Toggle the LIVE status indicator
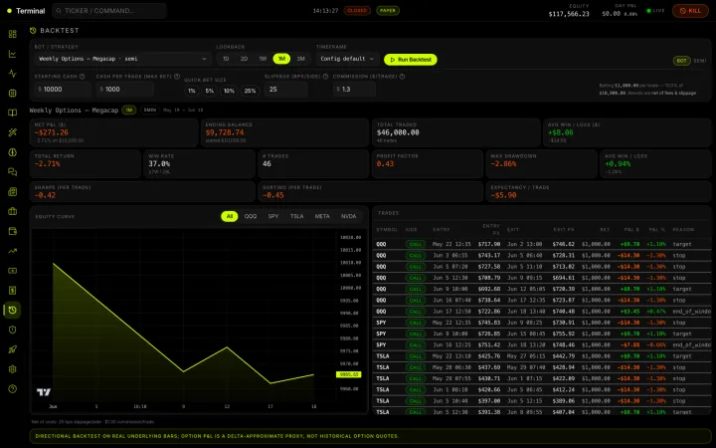 coord(655,11)
